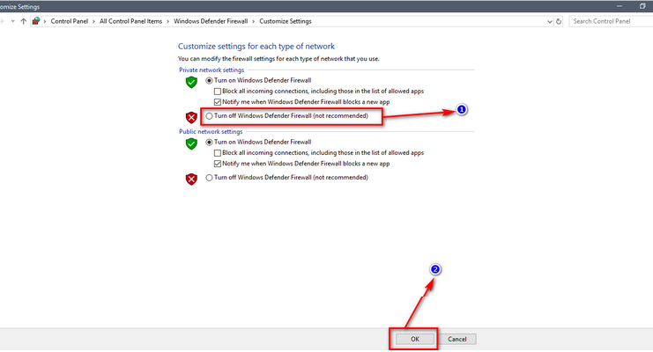Click the refresh button beside address bar

click(559, 21)
